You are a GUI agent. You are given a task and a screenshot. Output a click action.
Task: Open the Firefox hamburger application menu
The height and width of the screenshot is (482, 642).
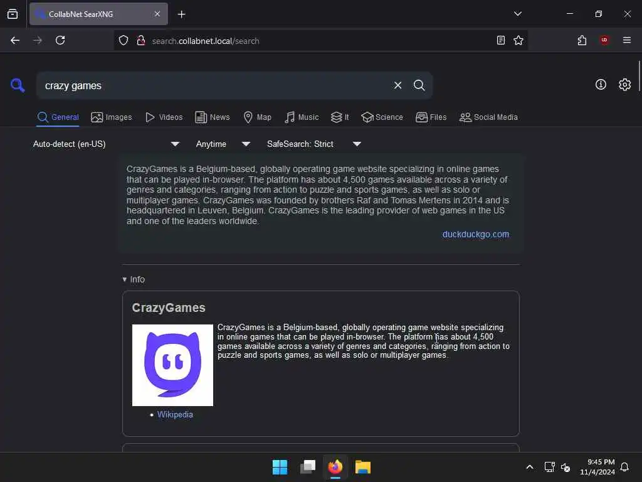pos(626,40)
